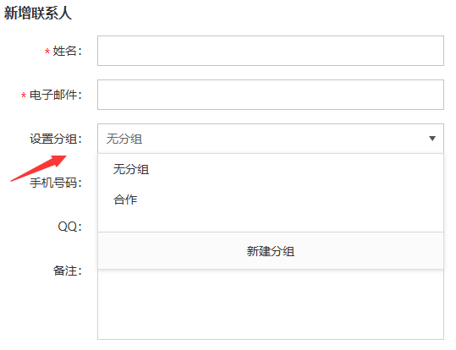Click inside the 备注 text area
This screenshot has height=350, width=456.
coord(271,304)
